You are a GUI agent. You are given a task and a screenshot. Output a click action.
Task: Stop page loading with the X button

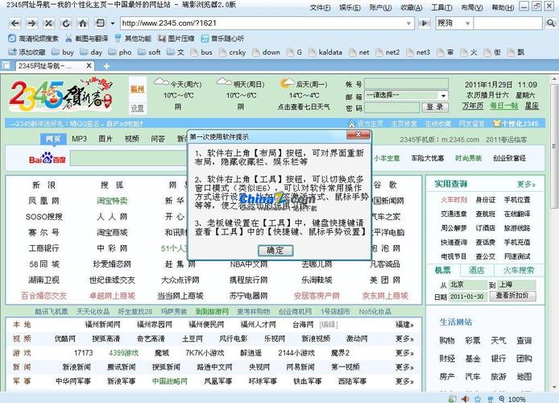pyautogui.click(x=48, y=23)
